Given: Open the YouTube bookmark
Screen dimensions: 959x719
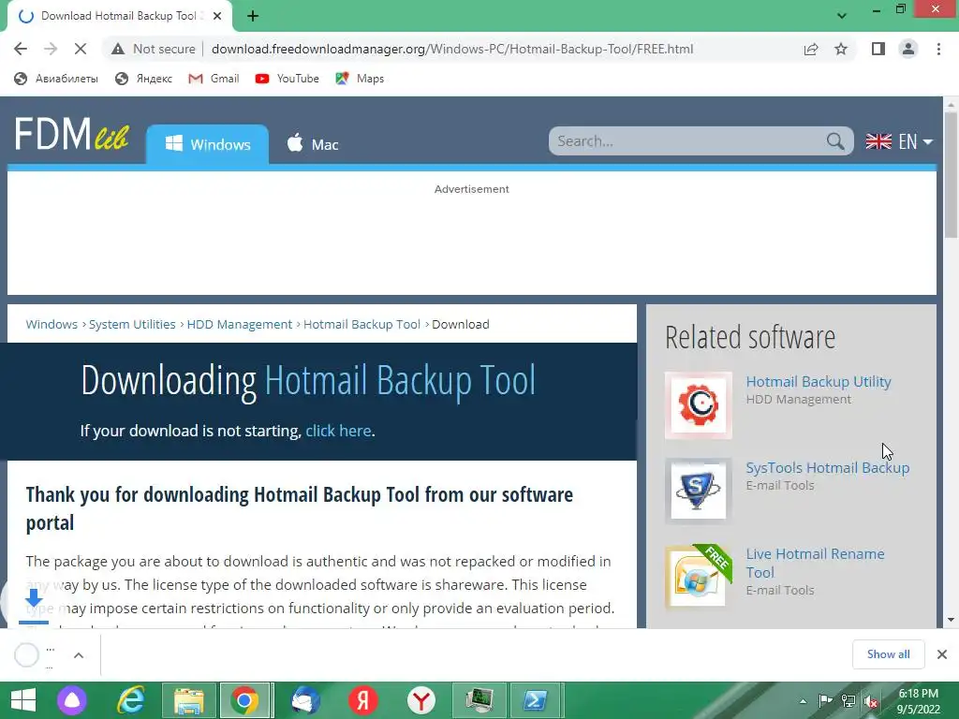Looking at the screenshot, I should pyautogui.click(x=287, y=79).
